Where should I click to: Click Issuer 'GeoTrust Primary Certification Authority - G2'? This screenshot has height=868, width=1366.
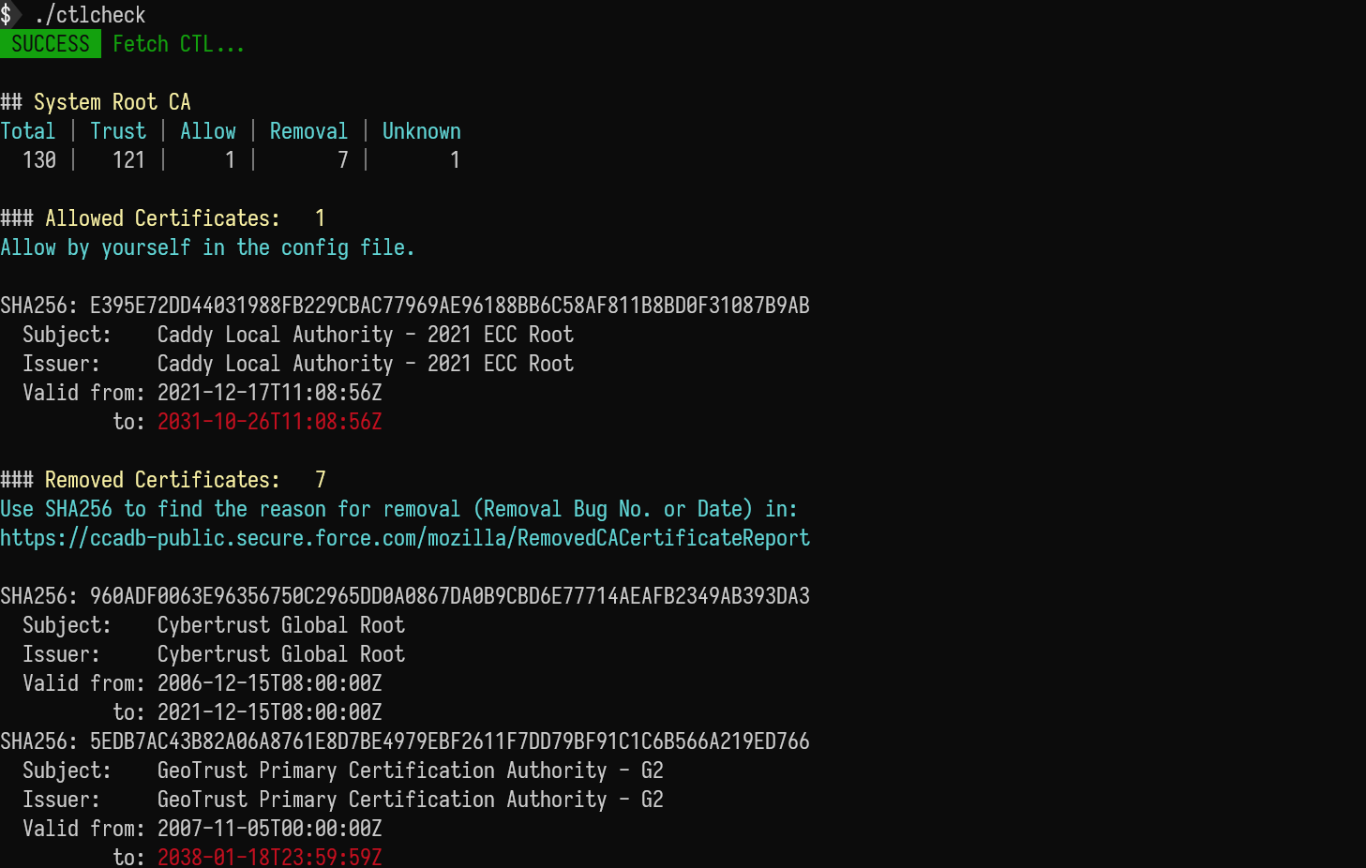click(411, 800)
